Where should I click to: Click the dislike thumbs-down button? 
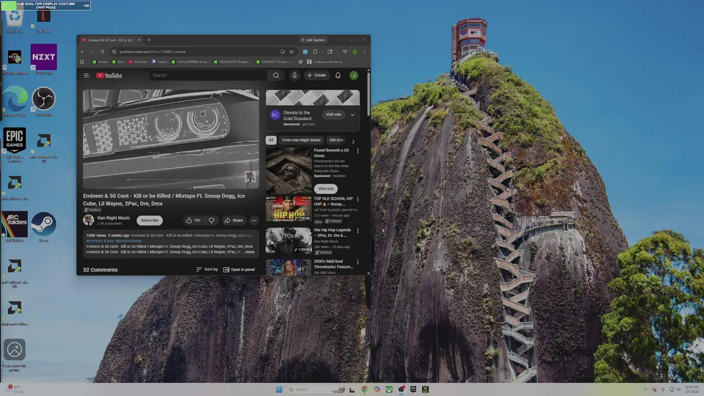[212, 221]
